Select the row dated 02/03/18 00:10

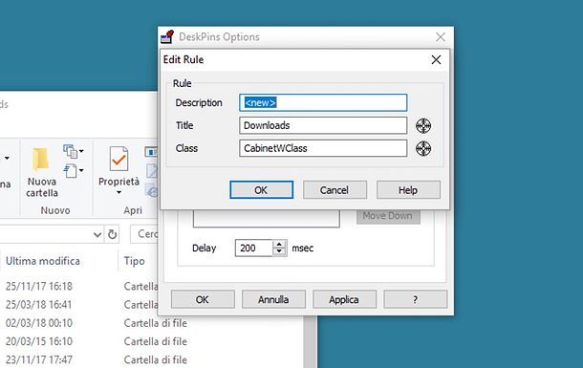click(152, 323)
